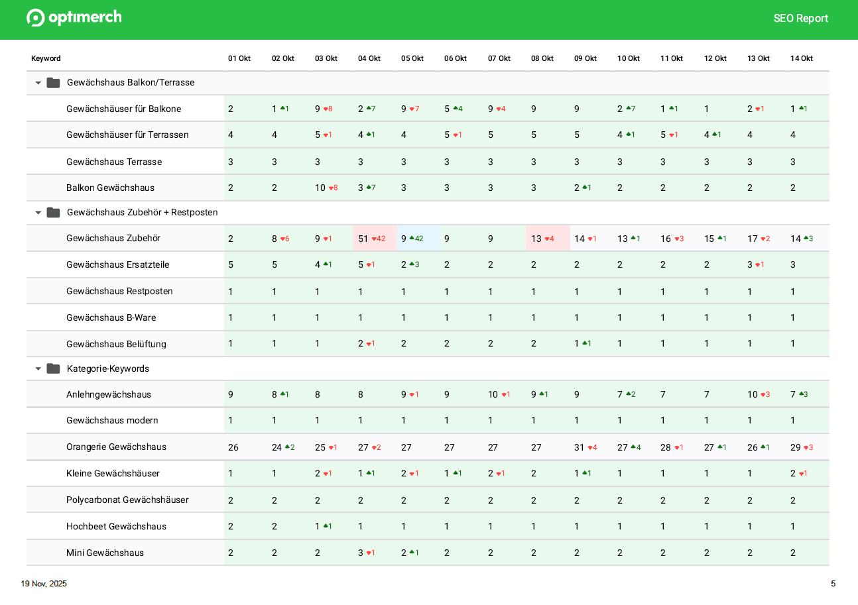Collapse the Gewächshaus Balkon/Terrasse group triangle
Image resolution: width=858 pixels, height=605 pixels.
[38, 82]
